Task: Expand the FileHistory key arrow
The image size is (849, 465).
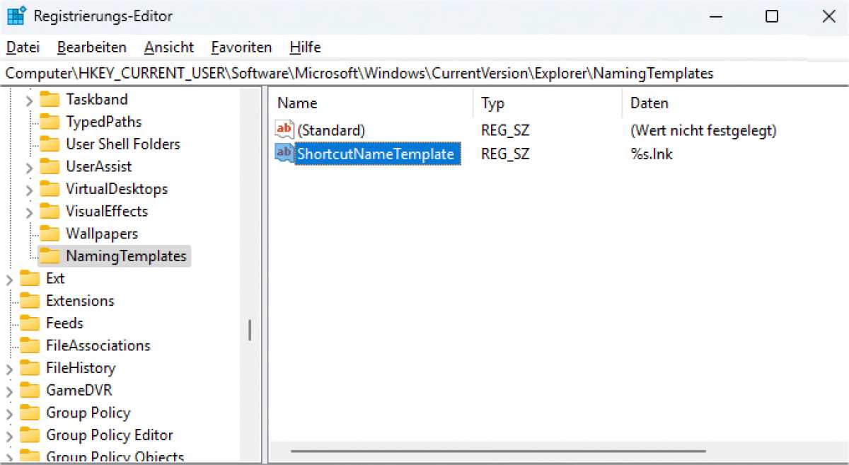Action: [x=9, y=368]
